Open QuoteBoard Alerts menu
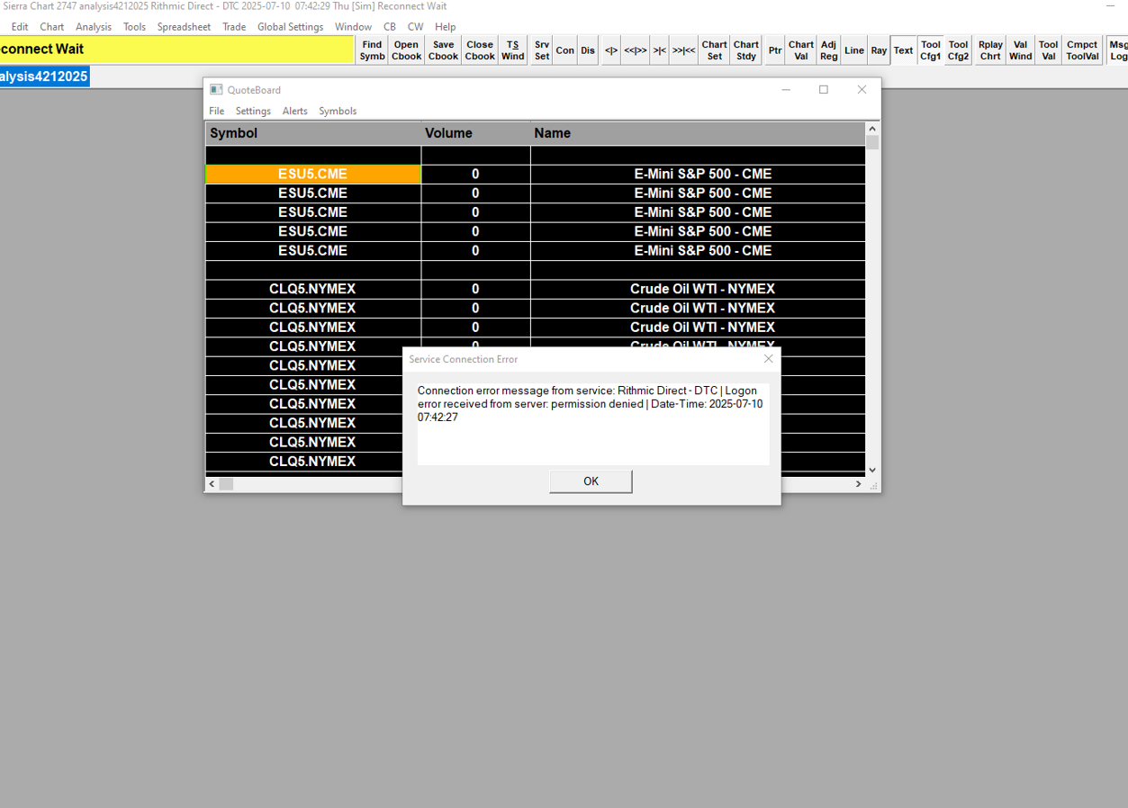This screenshot has height=808, width=1128. click(295, 111)
